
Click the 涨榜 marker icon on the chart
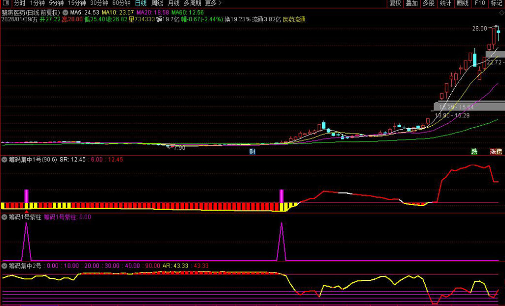[x=496, y=152]
